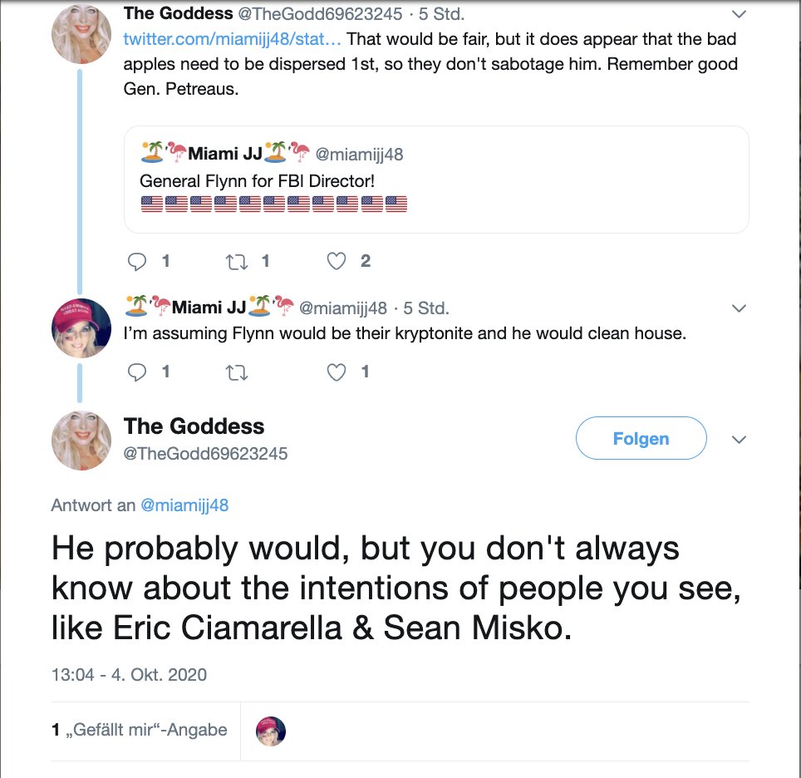View the 1 „Gefällt mir“-Angabe list
This screenshot has height=778, width=801.
139,730
